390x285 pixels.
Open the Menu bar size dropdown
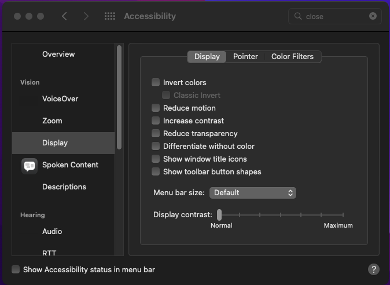click(252, 192)
